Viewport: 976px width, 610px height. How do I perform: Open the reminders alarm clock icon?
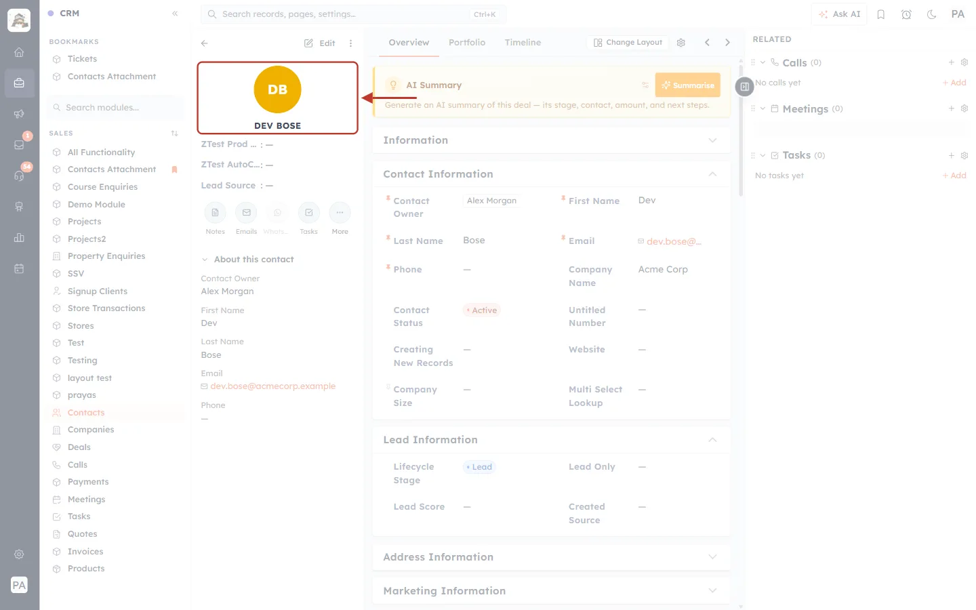point(906,14)
